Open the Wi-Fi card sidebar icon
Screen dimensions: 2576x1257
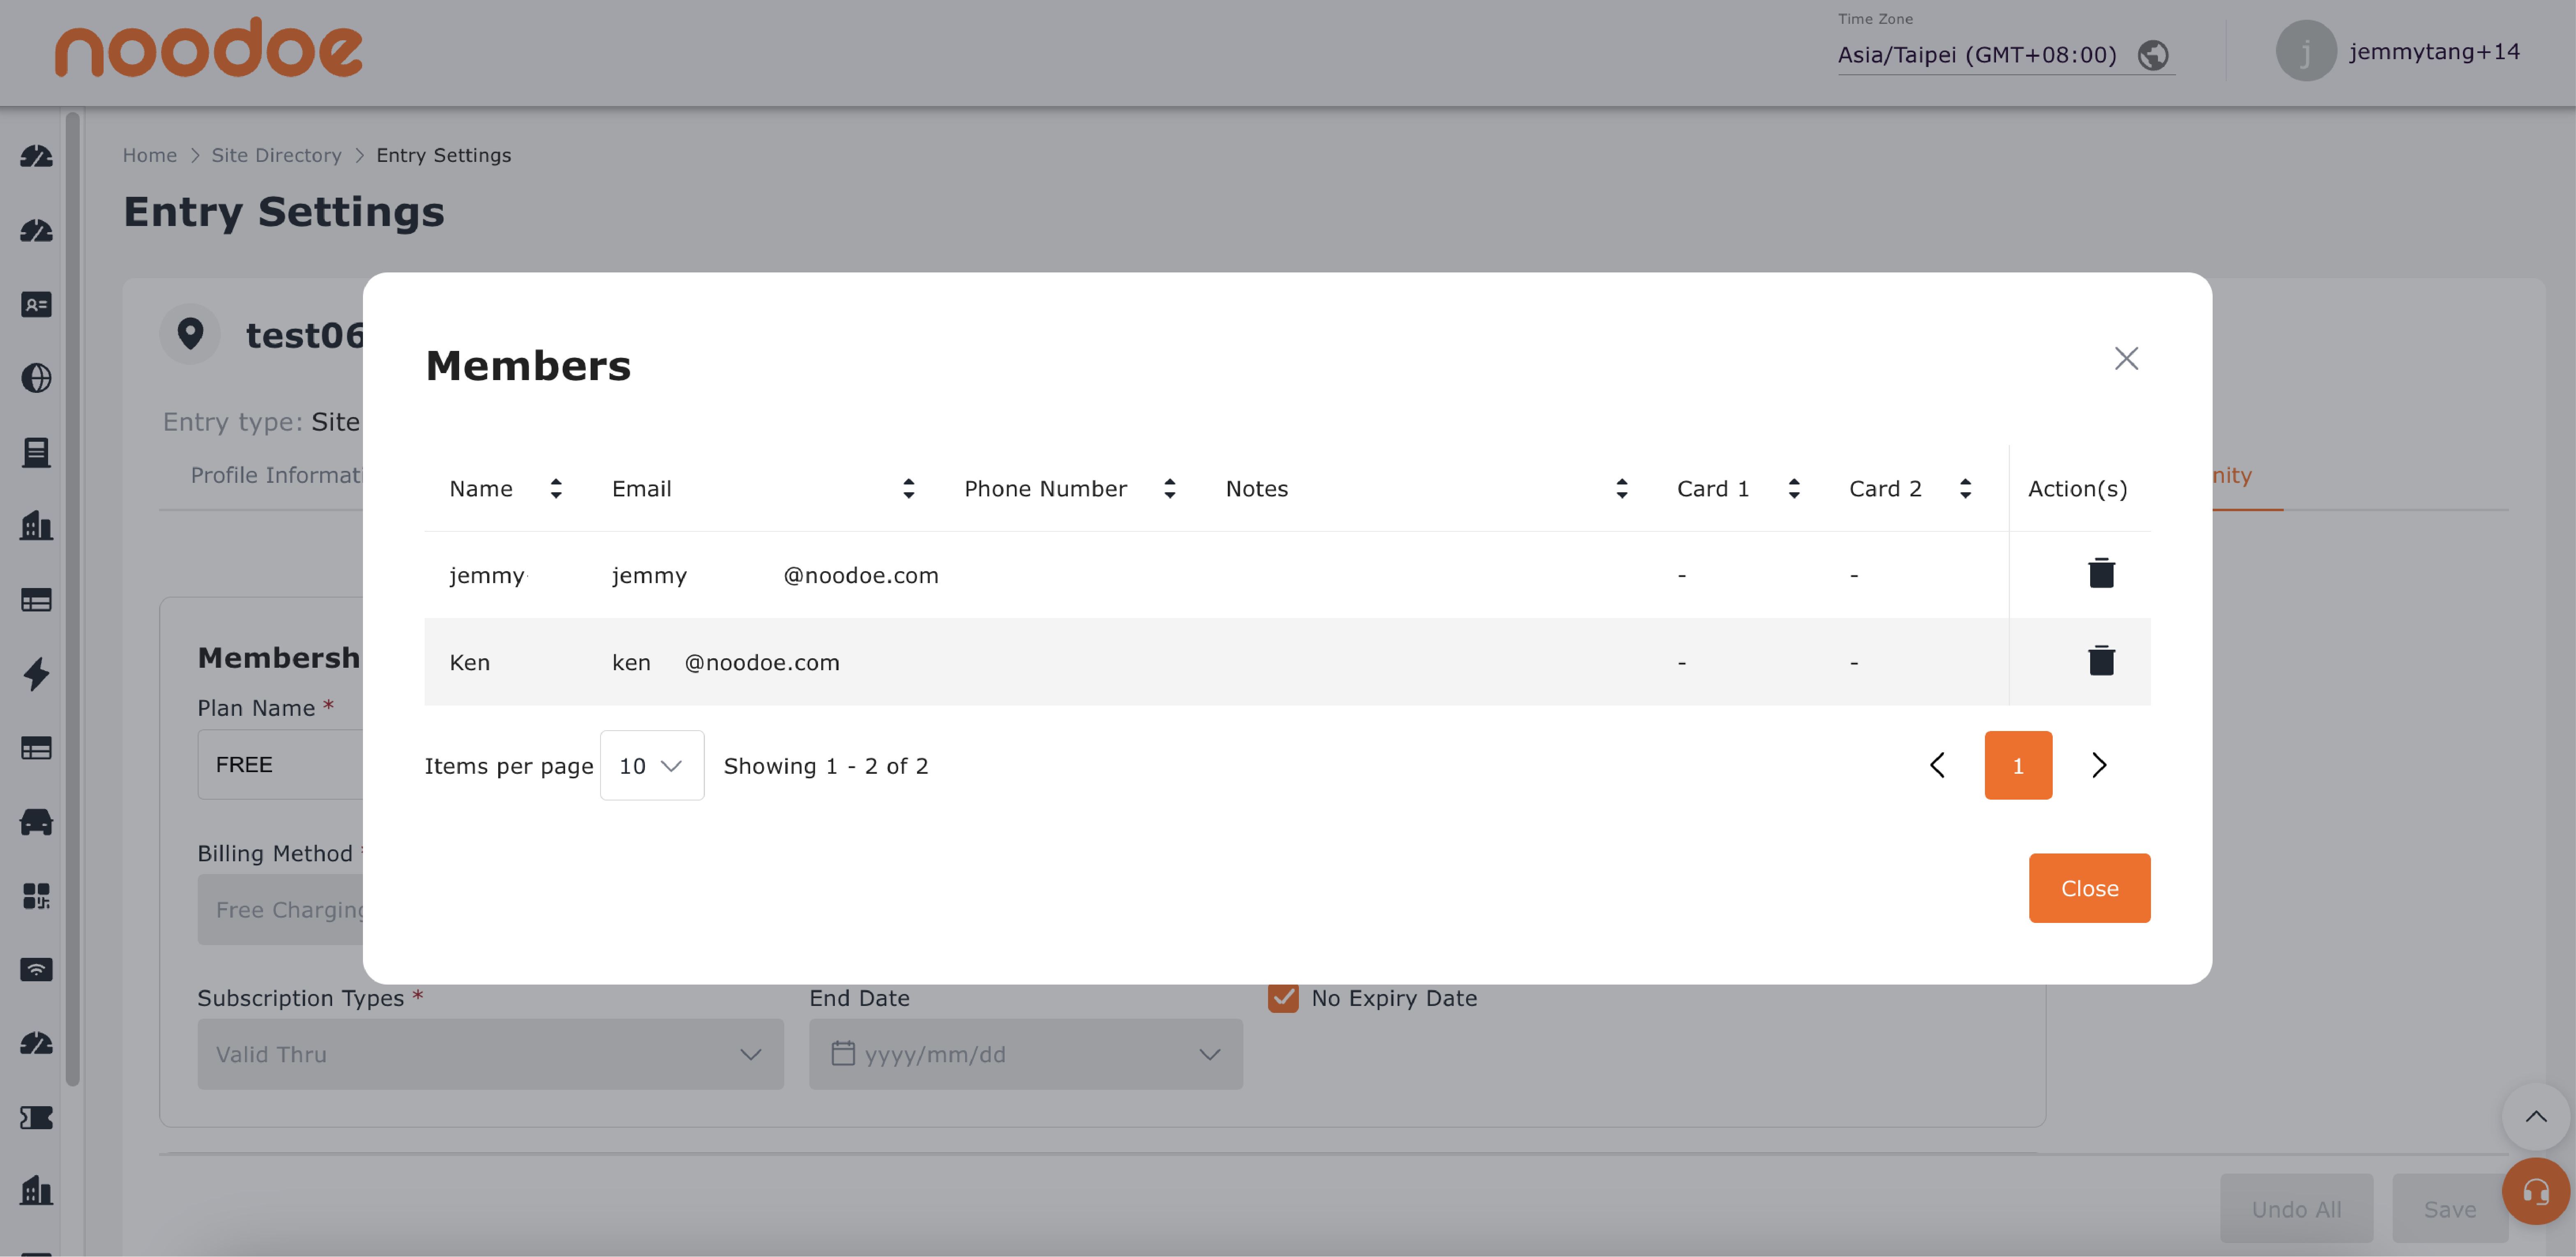(x=36, y=970)
